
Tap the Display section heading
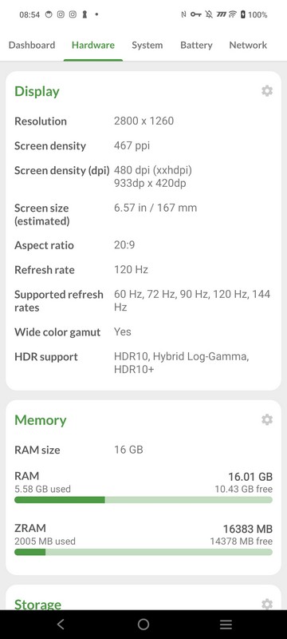coord(37,91)
